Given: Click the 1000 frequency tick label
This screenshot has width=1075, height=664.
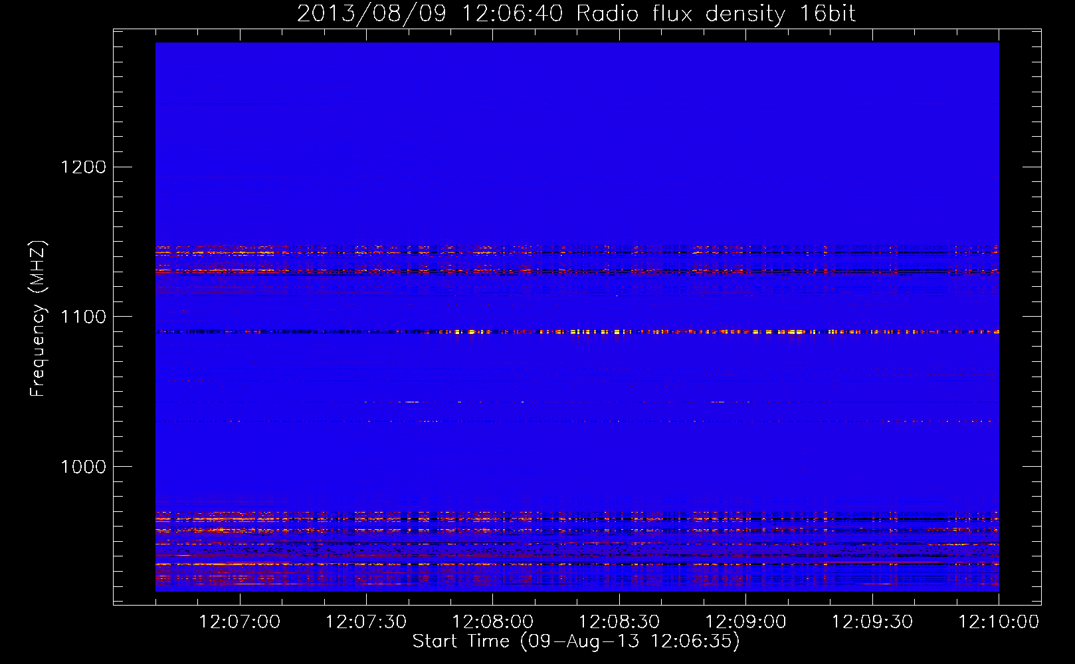Looking at the screenshot, I should [84, 467].
